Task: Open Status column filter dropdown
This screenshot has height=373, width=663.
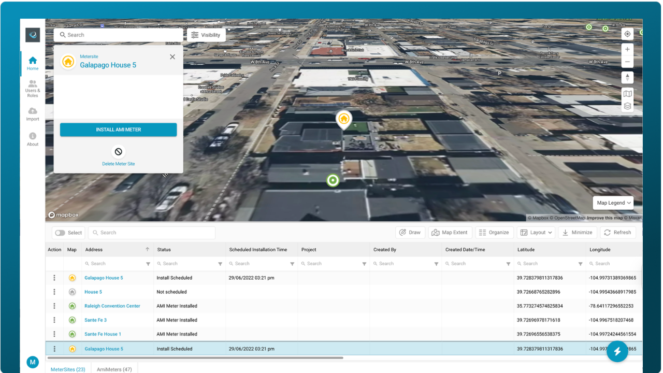Action: click(x=220, y=264)
